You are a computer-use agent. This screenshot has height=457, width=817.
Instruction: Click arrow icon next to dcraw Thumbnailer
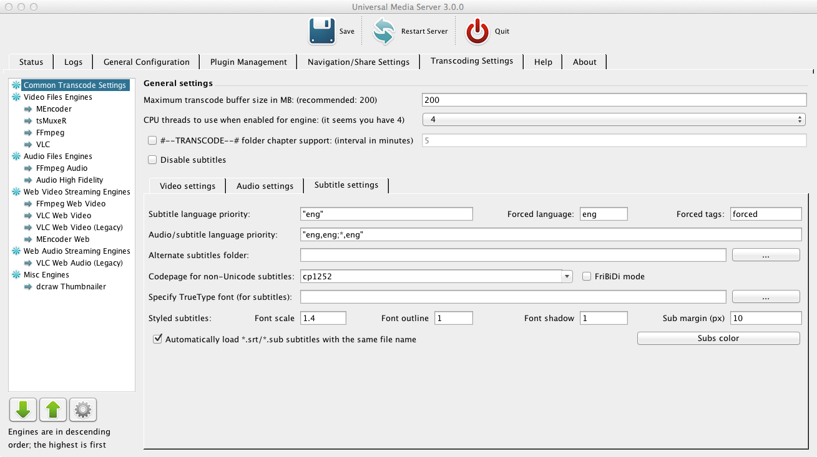click(28, 287)
